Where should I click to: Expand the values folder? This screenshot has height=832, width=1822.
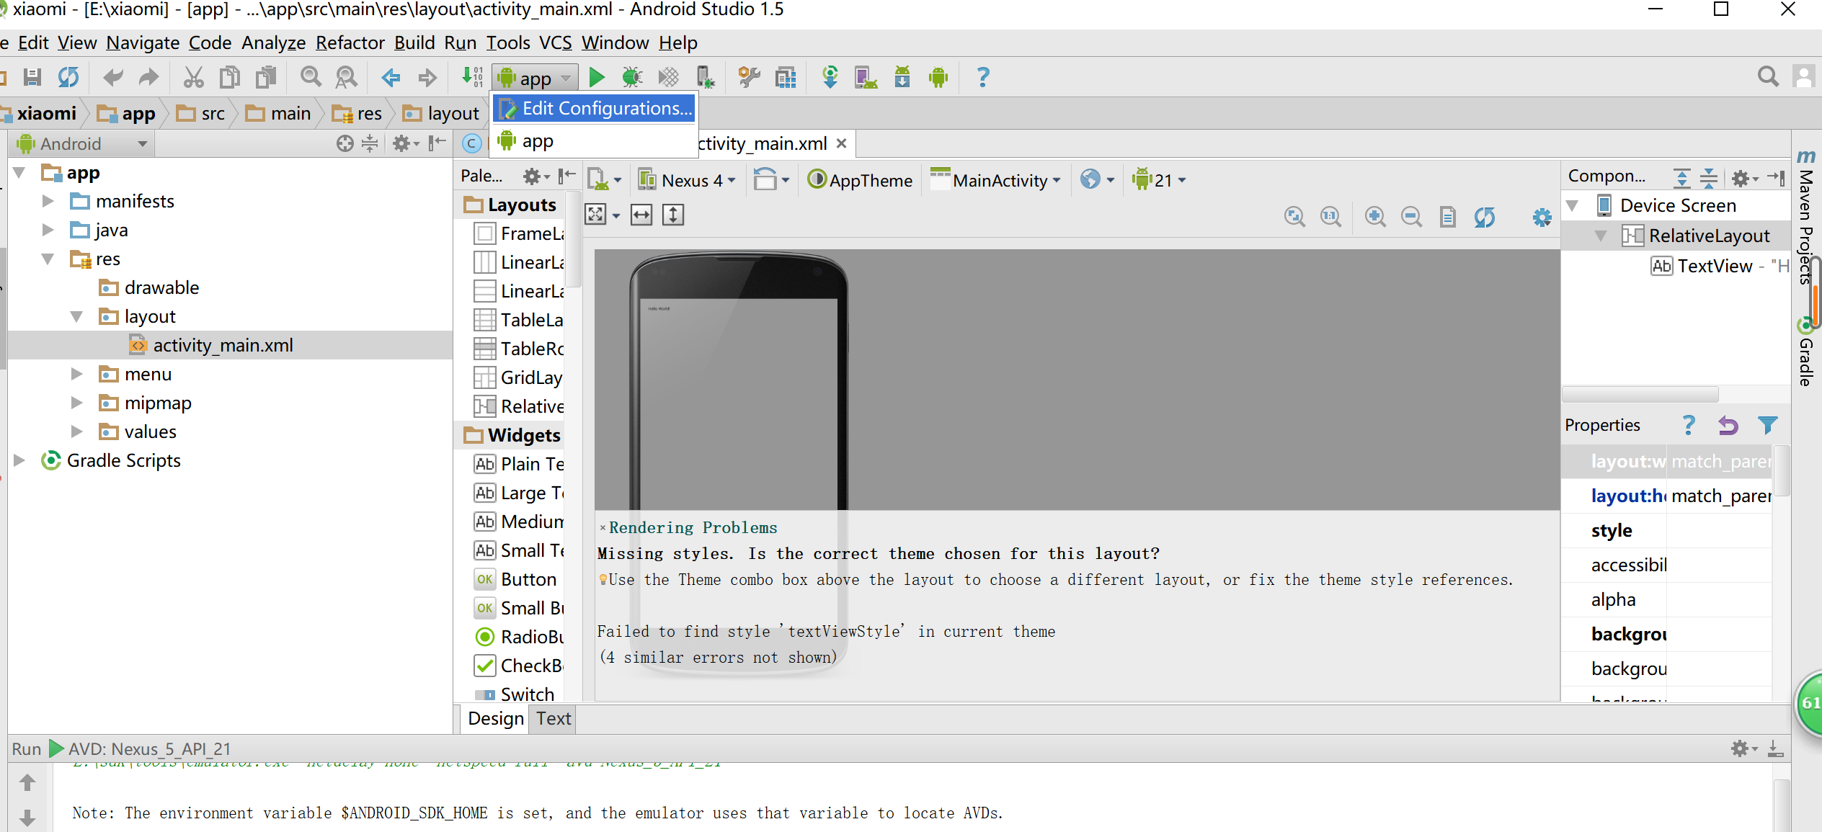[x=77, y=431]
